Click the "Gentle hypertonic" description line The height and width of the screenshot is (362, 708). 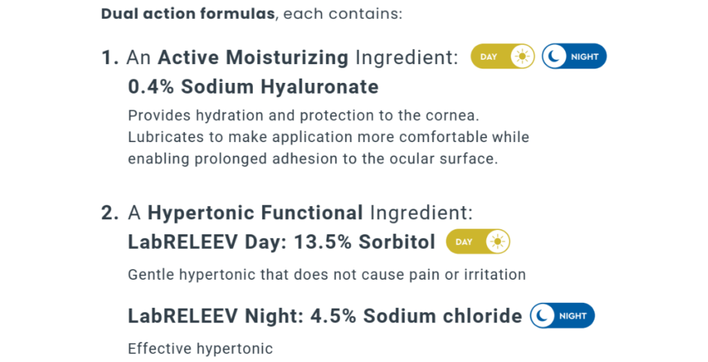click(x=327, y=275)
